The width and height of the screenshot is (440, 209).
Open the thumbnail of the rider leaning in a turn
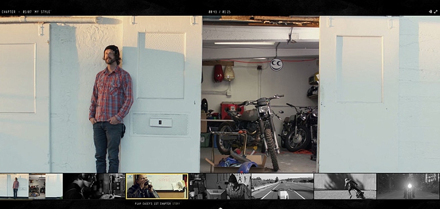point(345,186)
